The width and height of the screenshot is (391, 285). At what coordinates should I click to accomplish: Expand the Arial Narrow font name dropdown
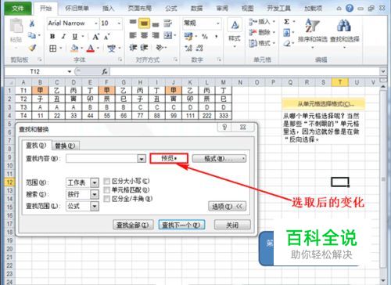(x=96, y=23)
